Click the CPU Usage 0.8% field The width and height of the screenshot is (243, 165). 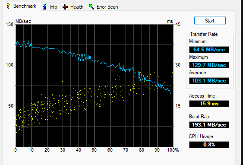(x=209, y=145)
